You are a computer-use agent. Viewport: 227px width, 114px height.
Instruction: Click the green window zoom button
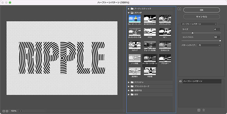click(x=10, y=2)
